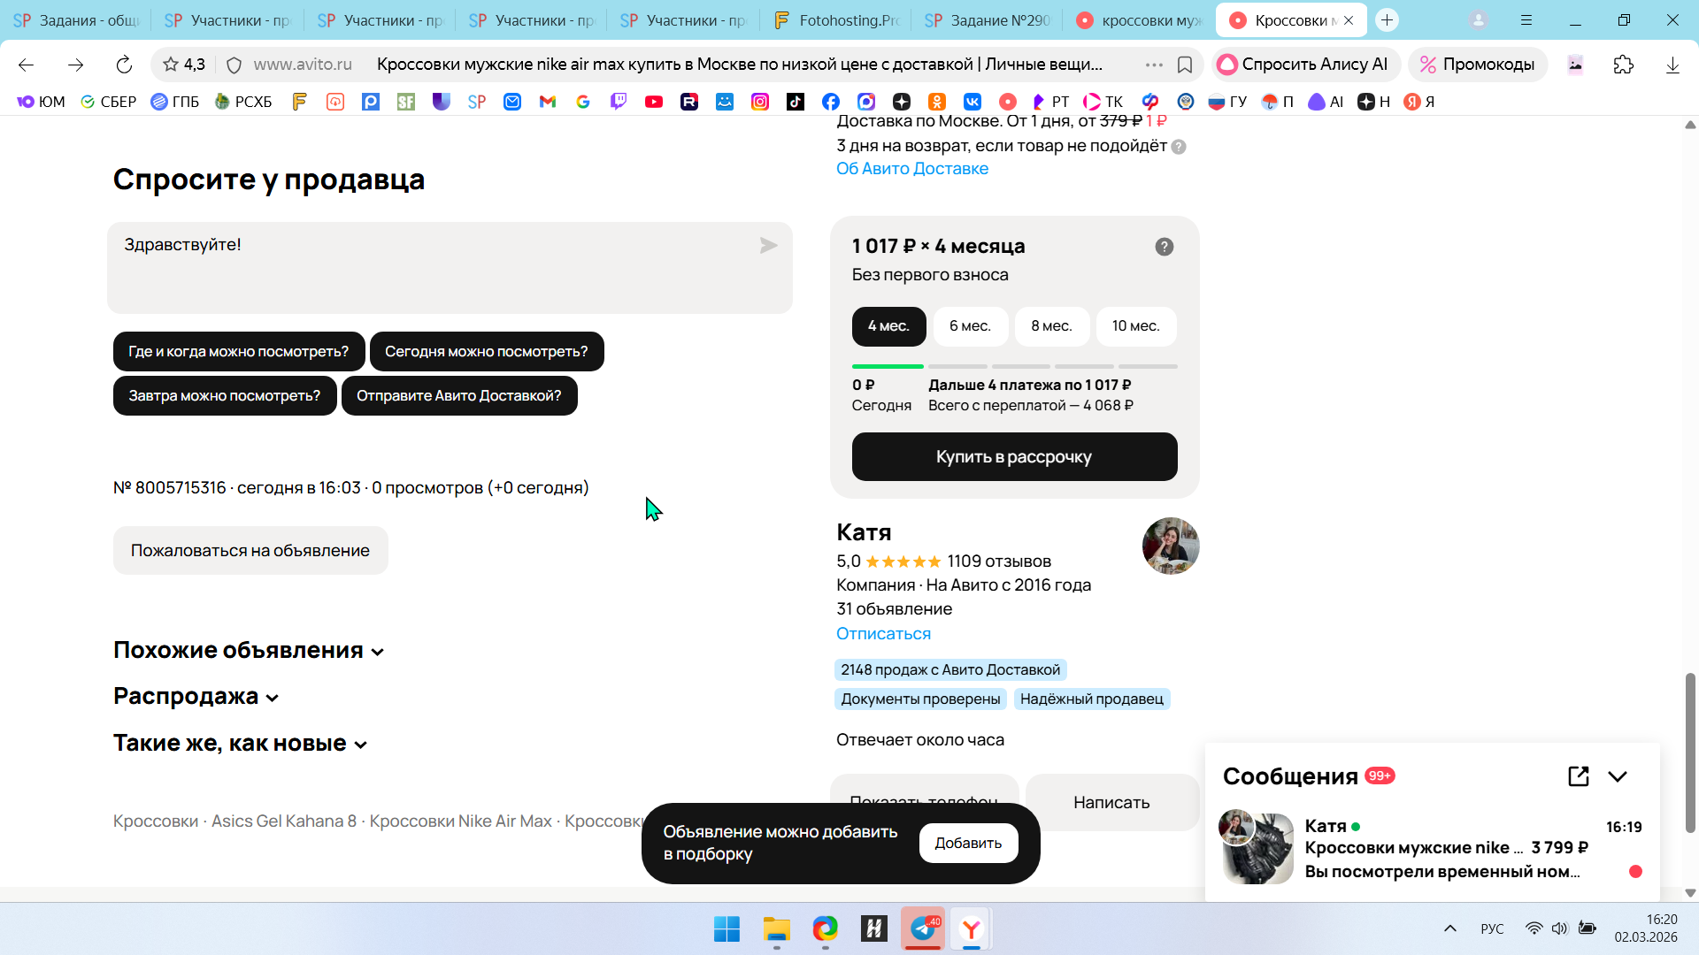Click the browser bookmark page icon
The image size is (1699, 955).
(1185, 65)
